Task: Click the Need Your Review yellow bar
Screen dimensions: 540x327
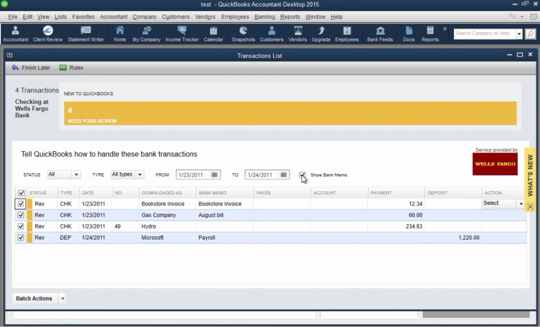Action: click(x=290, y=113)
